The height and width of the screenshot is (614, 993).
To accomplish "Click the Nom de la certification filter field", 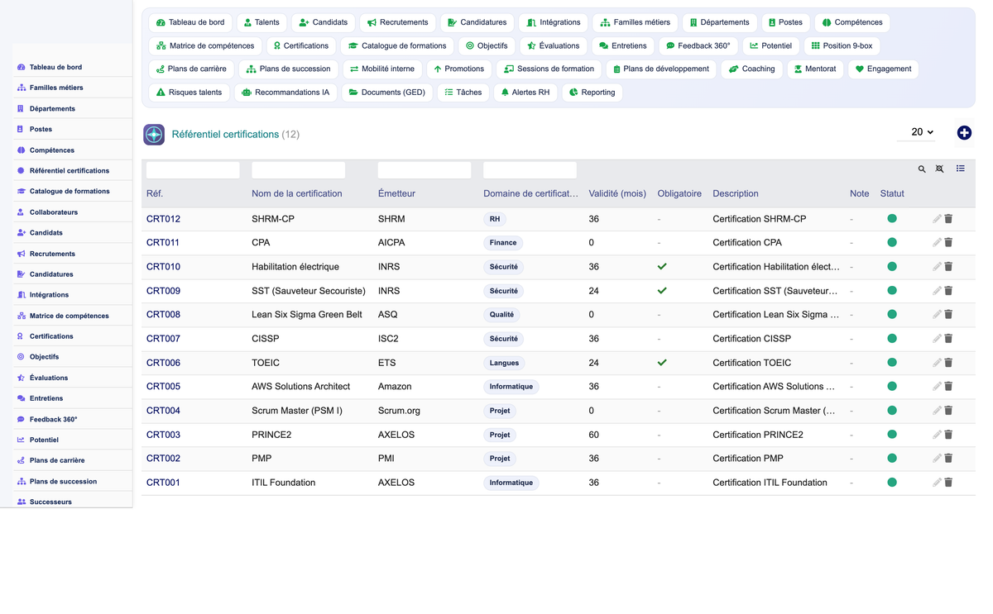I will [298, 170].
